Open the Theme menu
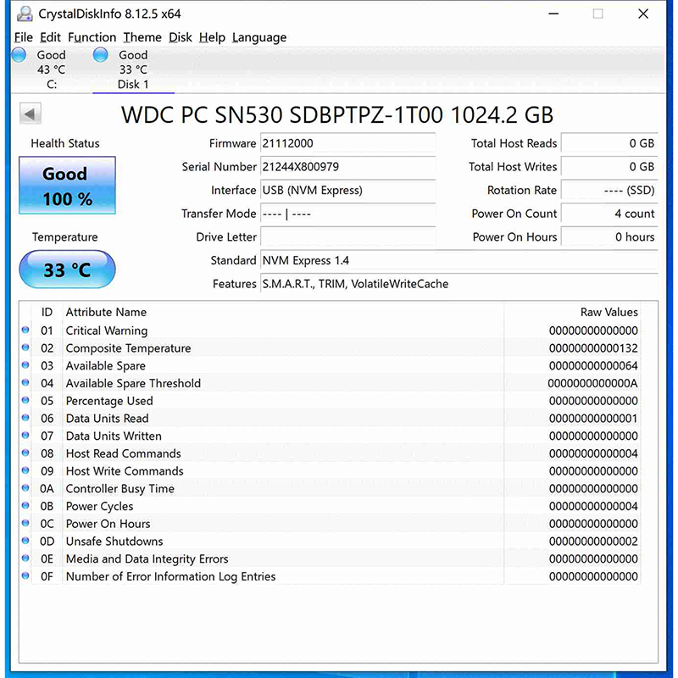 click(x=142, y=37)
